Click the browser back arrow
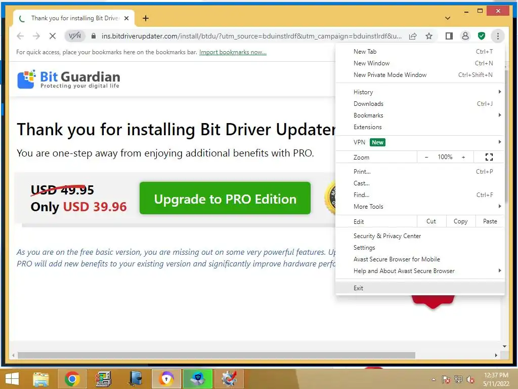This screenshot has width=518, height=389. [x=20, y=36]
